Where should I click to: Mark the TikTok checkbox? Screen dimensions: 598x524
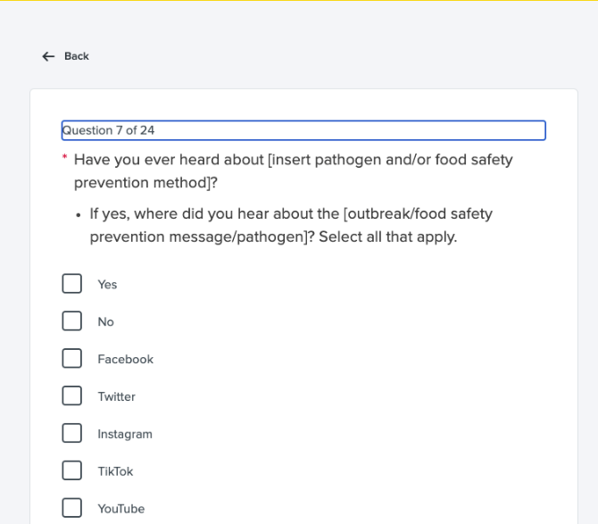[x=72, y=470]
